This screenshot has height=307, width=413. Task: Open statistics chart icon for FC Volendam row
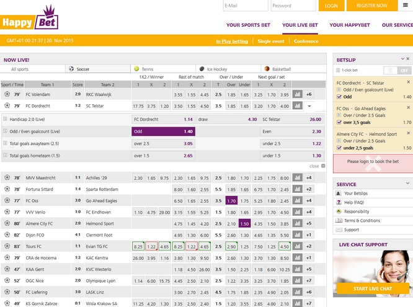coord(298,94)
